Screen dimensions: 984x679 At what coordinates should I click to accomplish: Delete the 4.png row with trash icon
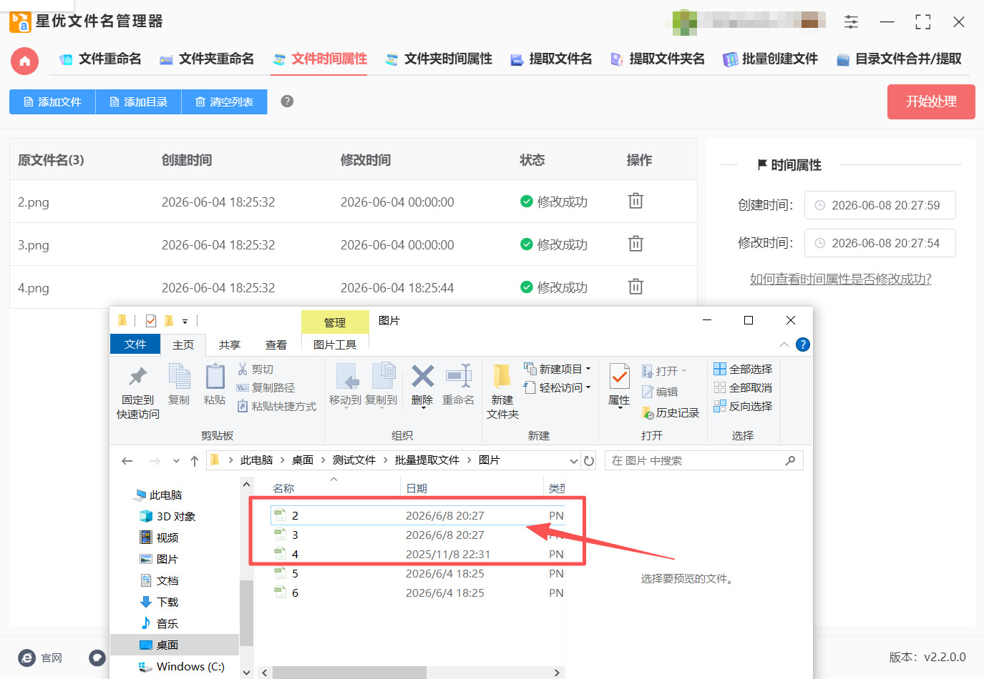click(x=635, y=287)
